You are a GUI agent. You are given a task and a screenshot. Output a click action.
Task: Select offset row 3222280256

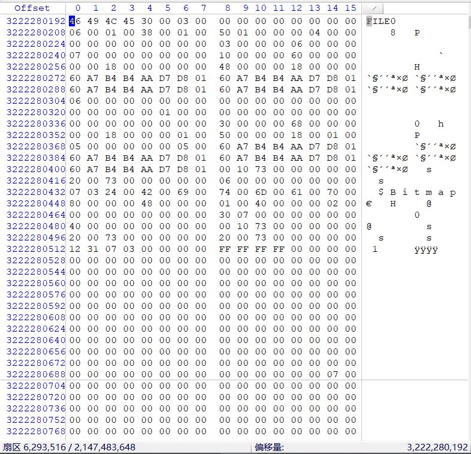(x=36, y=67)
